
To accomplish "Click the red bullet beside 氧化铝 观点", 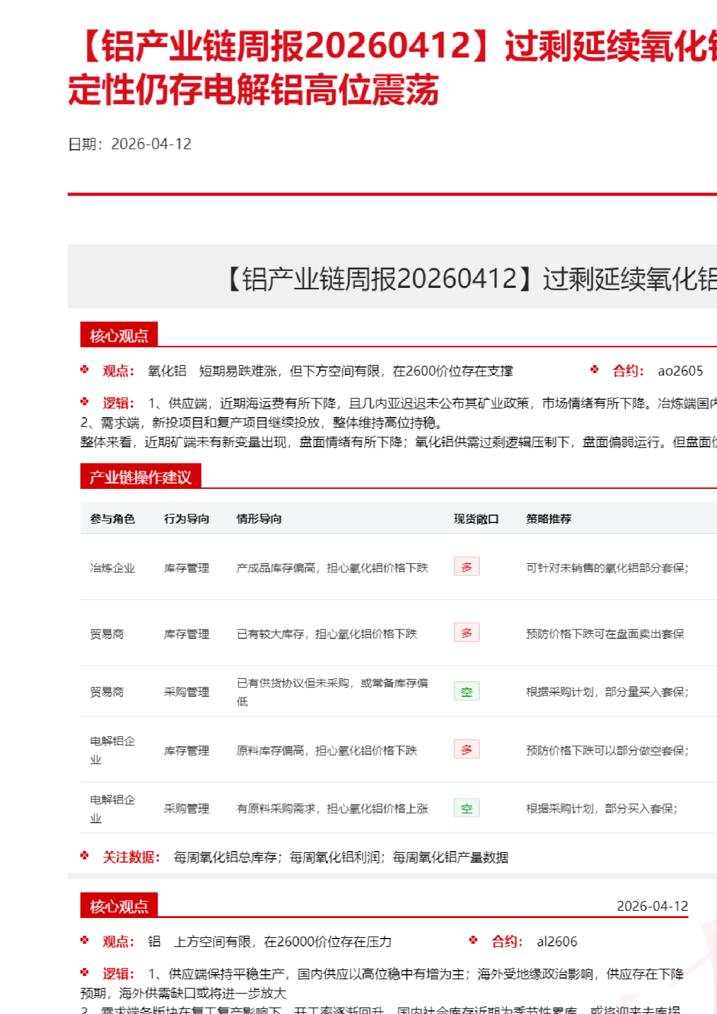I will pyautogui.click(x=84, y=369).
